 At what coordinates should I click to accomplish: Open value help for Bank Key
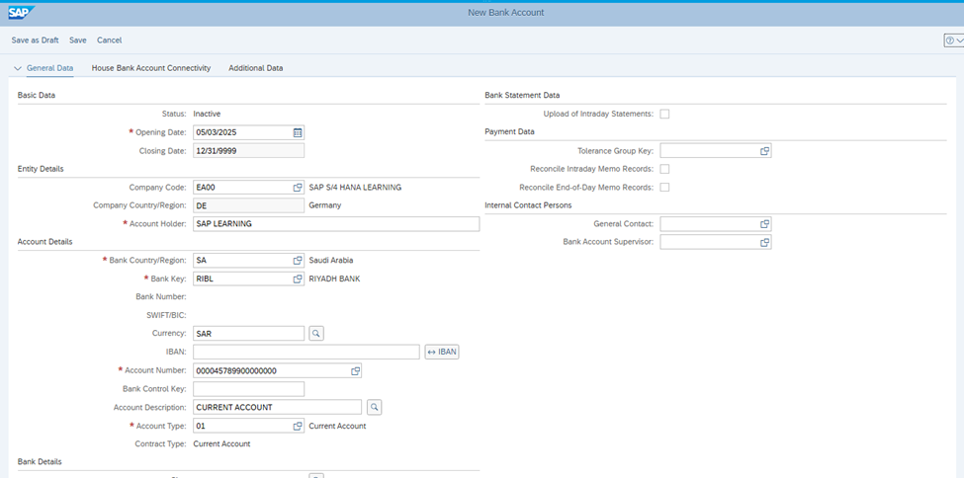point(298,279)
